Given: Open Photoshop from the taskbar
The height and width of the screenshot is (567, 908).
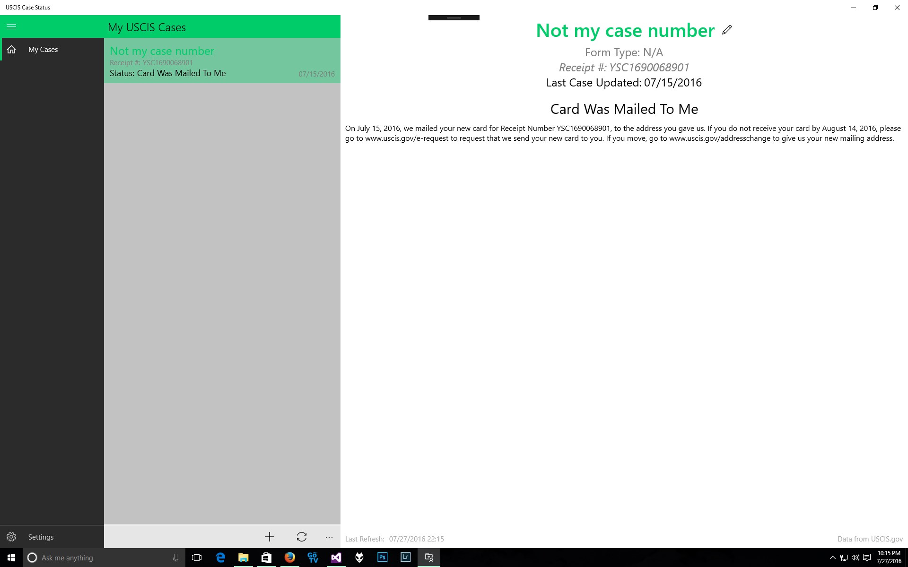Looking at the screenshot, I should click(x=382, y=558).
